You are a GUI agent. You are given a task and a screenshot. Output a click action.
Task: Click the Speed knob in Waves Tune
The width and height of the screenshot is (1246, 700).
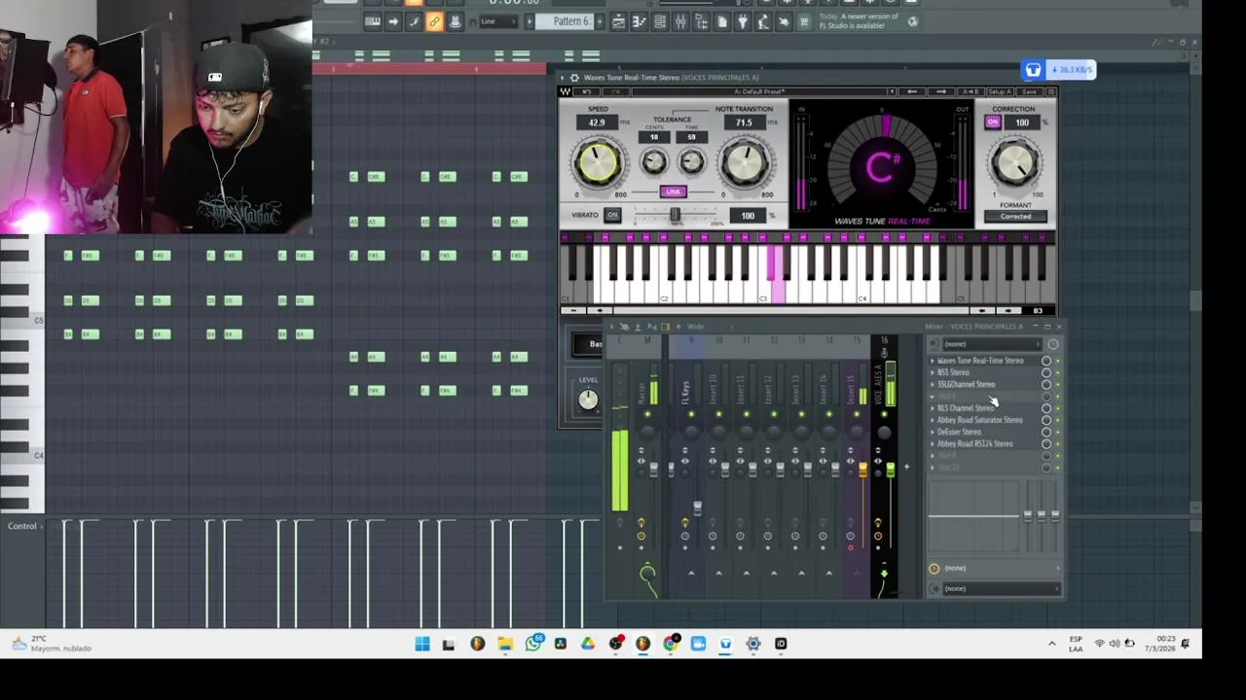pyautogui.click(x=598, y=161)
